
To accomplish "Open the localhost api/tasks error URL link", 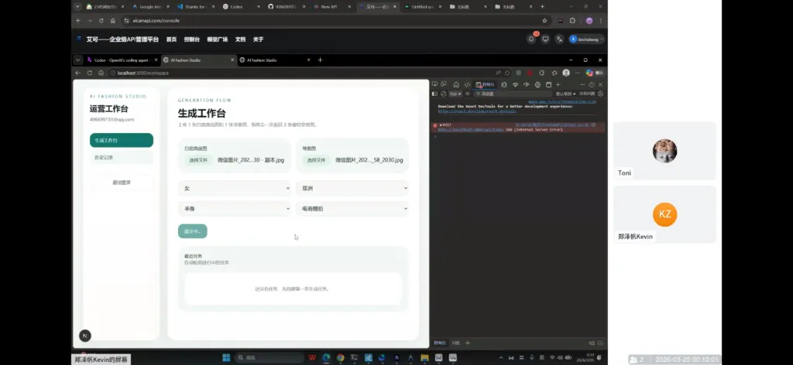I will coord(470,130).
